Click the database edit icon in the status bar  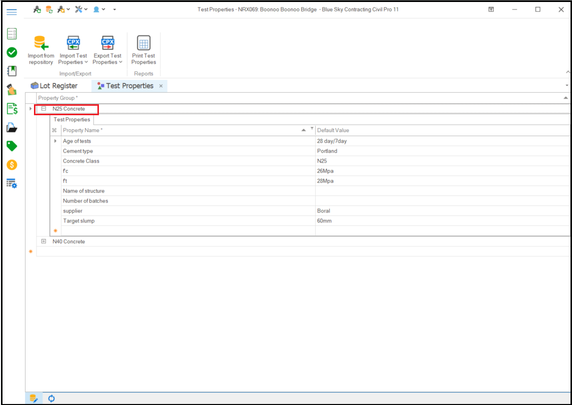pyautogui.click(x=33, y=398)
